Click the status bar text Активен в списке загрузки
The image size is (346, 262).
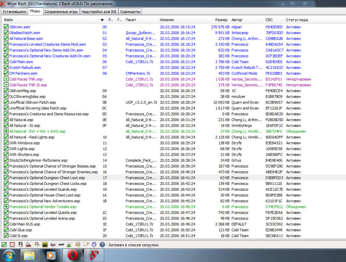134,245
